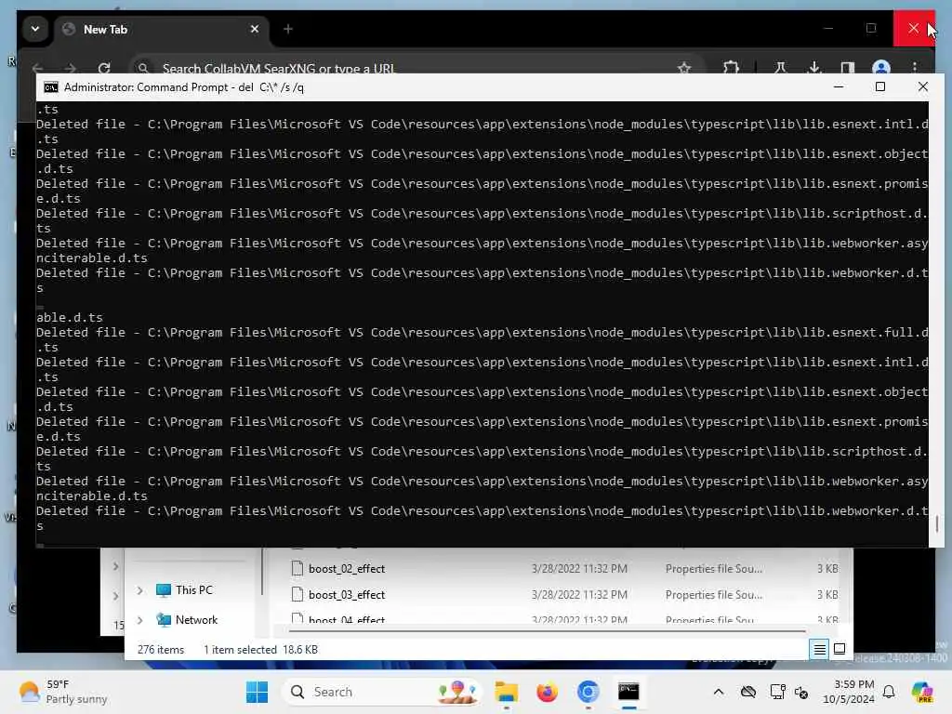Open the notifications bell icon

(889, 692)
